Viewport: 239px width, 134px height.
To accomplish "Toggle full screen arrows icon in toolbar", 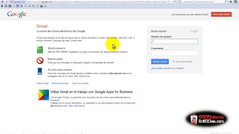I will coord(22,6).
